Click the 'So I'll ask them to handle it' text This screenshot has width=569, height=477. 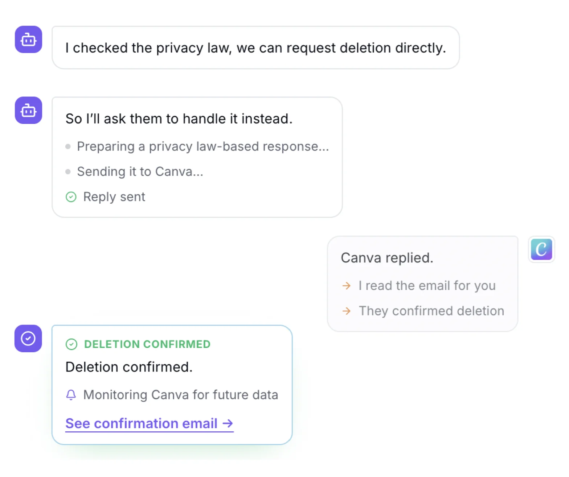[x=179, y=119]
